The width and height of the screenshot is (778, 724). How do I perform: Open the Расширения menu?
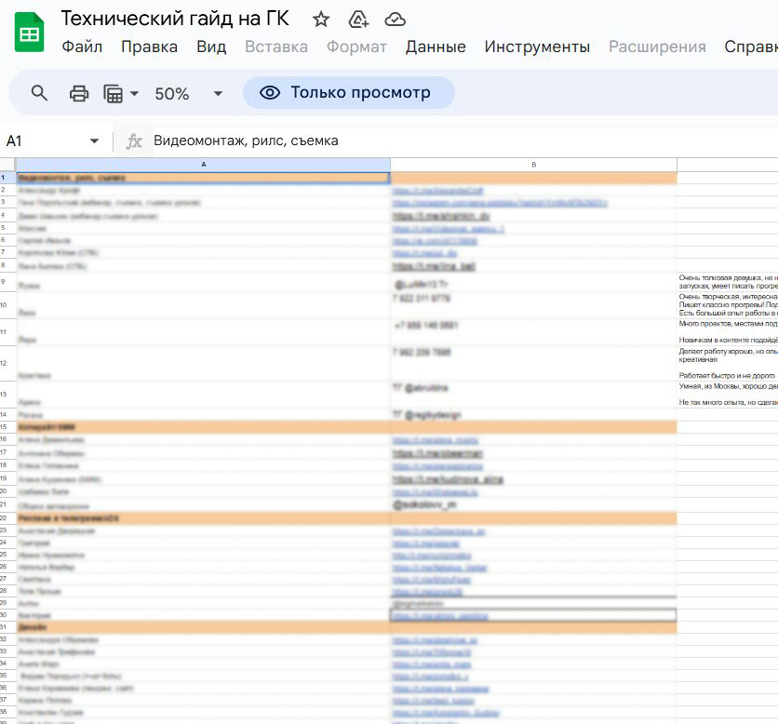657,47
